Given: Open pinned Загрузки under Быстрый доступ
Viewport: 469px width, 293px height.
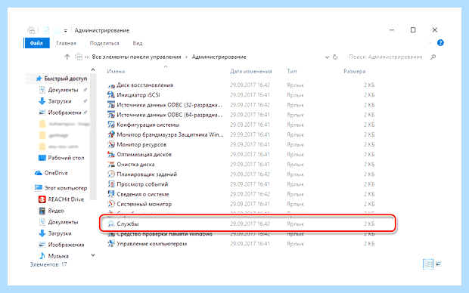Looking at the screenshot, I should click(x=60, y=101).
